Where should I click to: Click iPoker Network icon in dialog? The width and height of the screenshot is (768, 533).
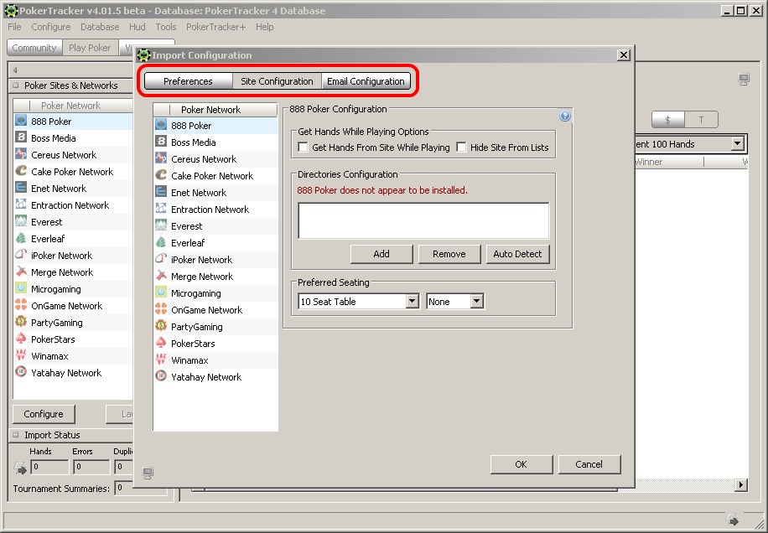(161, 258)
